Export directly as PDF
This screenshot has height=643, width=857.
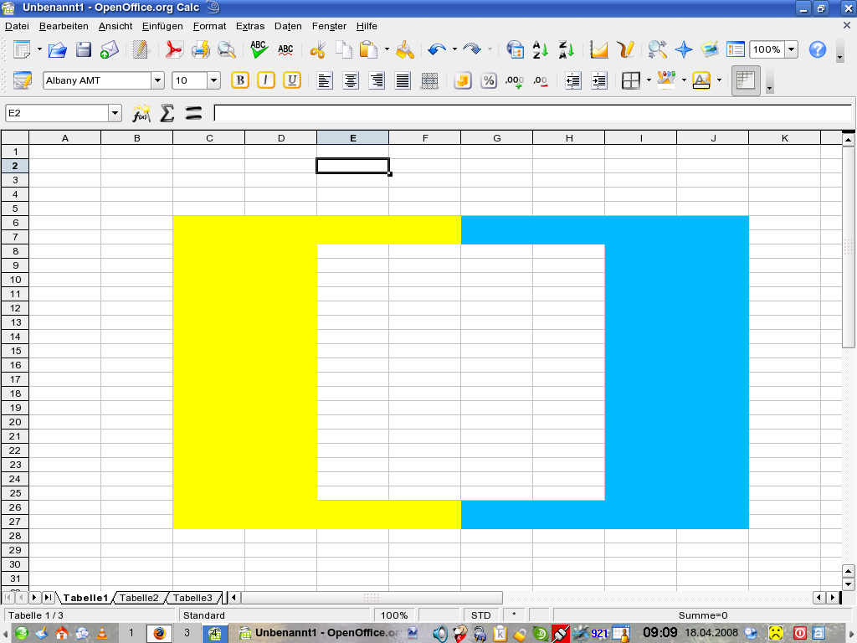tap(174, 49)
